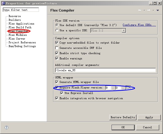The image size is (163, 134).
Task: Click the back navigation arrow icon
Action: [140, 10]
